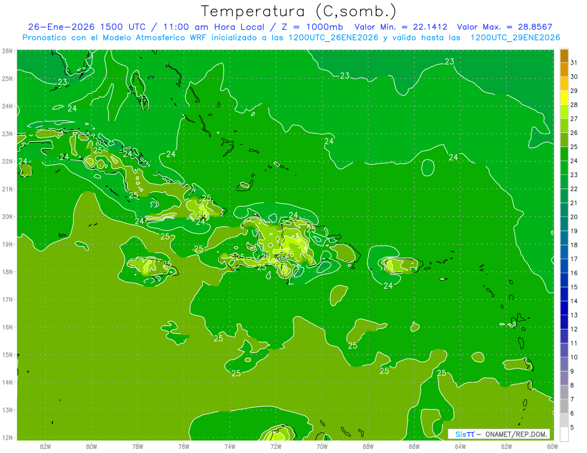
Task: Click the 18N latitude axis label
Action: coord(7,272)
